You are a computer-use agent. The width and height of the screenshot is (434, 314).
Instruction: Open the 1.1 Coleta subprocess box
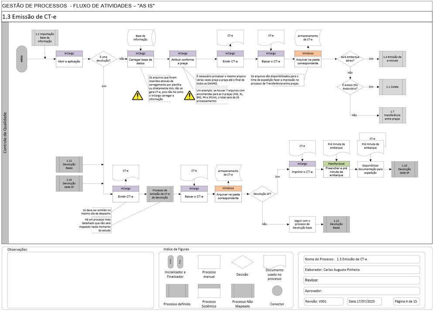[393, 87]
